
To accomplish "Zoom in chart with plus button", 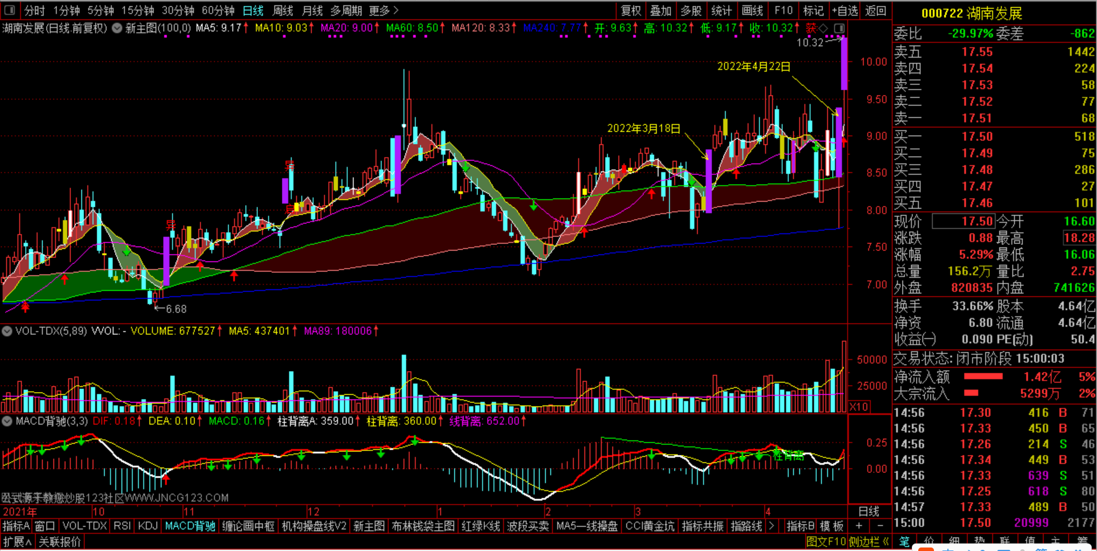I will [x=858, y=526].
